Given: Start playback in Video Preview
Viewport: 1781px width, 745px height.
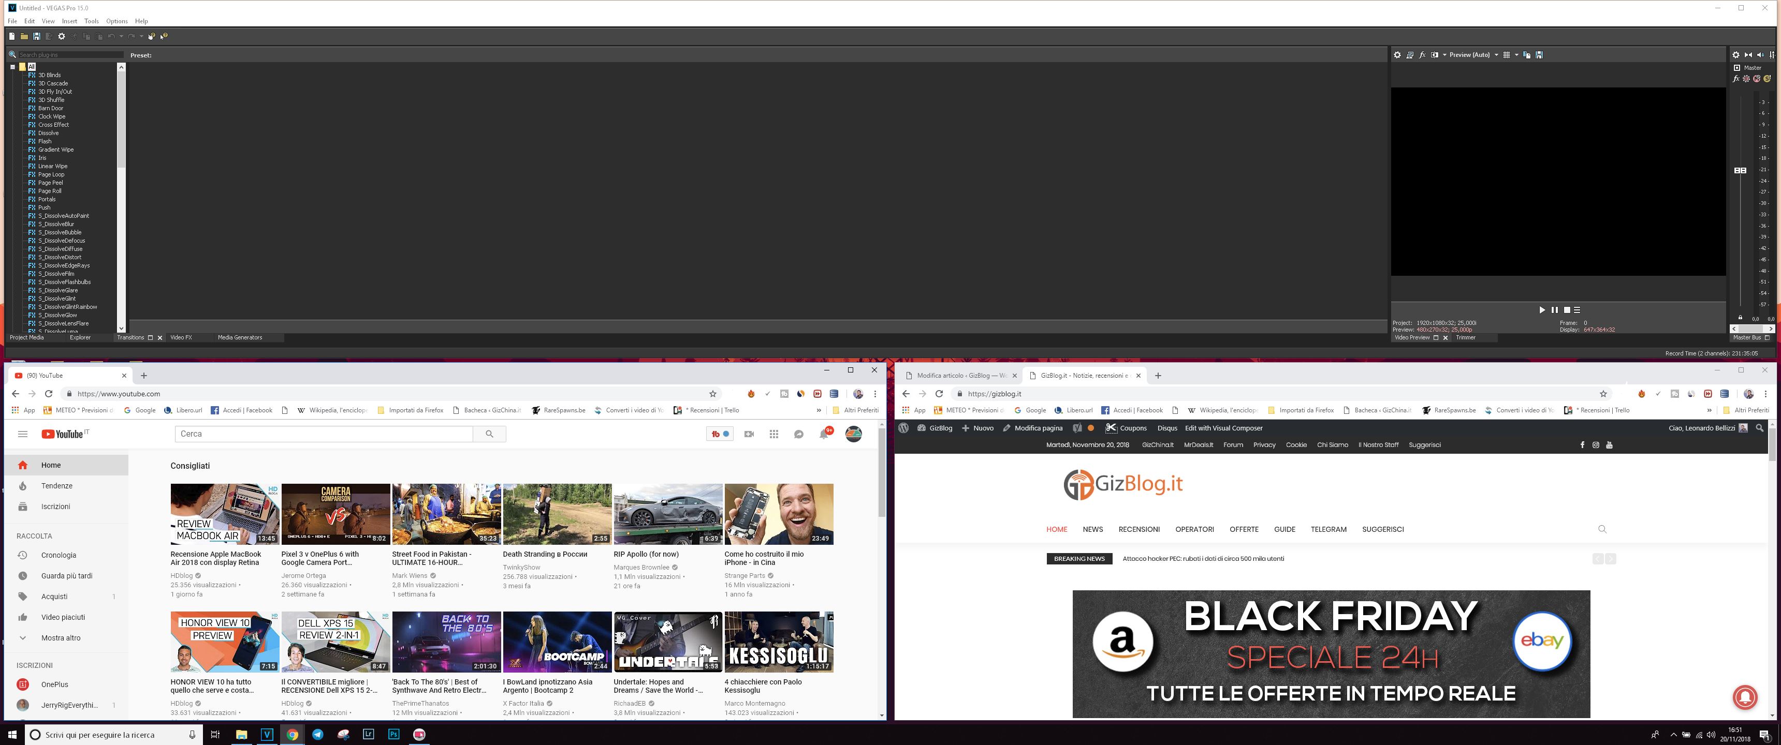Looking at the screenshot, I should coord(1542,309).
